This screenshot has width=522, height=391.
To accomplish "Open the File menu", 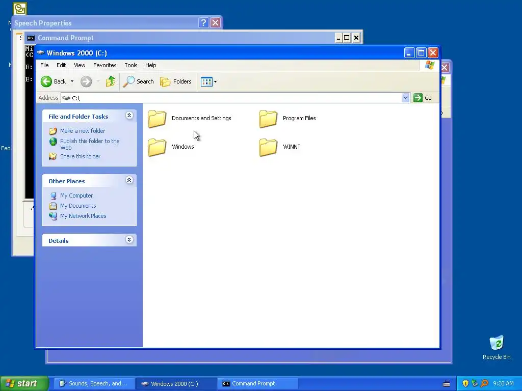I will tap(44, 65).
